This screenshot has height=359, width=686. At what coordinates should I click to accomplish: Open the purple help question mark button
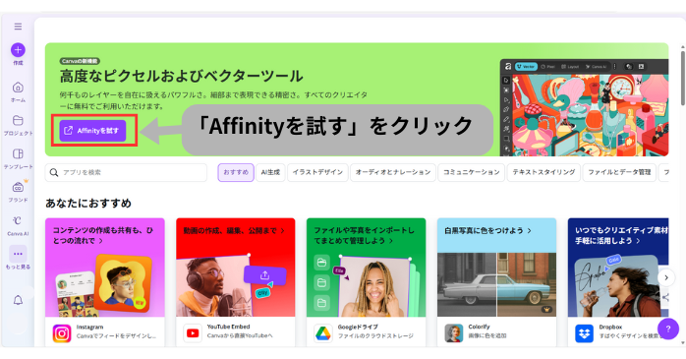[668, 329]
